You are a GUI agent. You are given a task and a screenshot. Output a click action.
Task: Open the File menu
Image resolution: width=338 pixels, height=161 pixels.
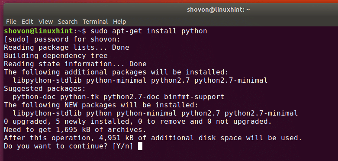(11, 22)
